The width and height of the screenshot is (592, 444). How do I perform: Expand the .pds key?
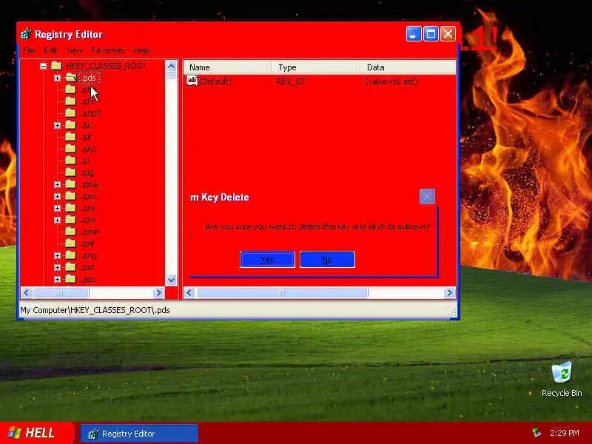(x=57, y=78)
